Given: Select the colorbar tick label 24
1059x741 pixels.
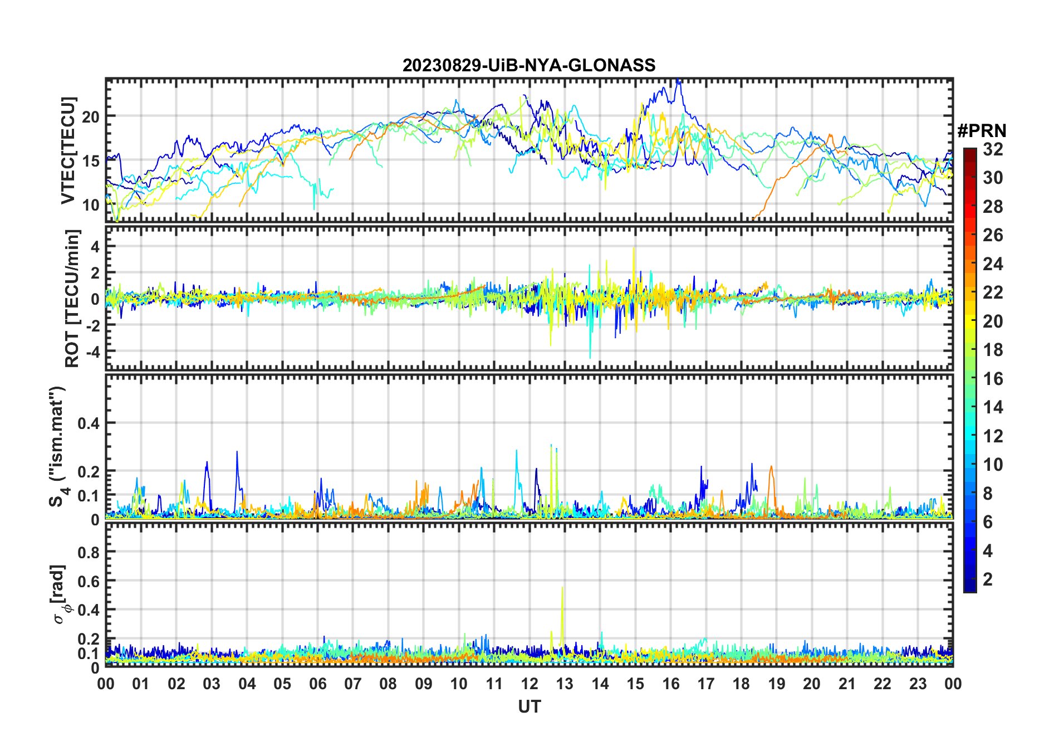Looking at the screenshot, I should pos(993,264).
